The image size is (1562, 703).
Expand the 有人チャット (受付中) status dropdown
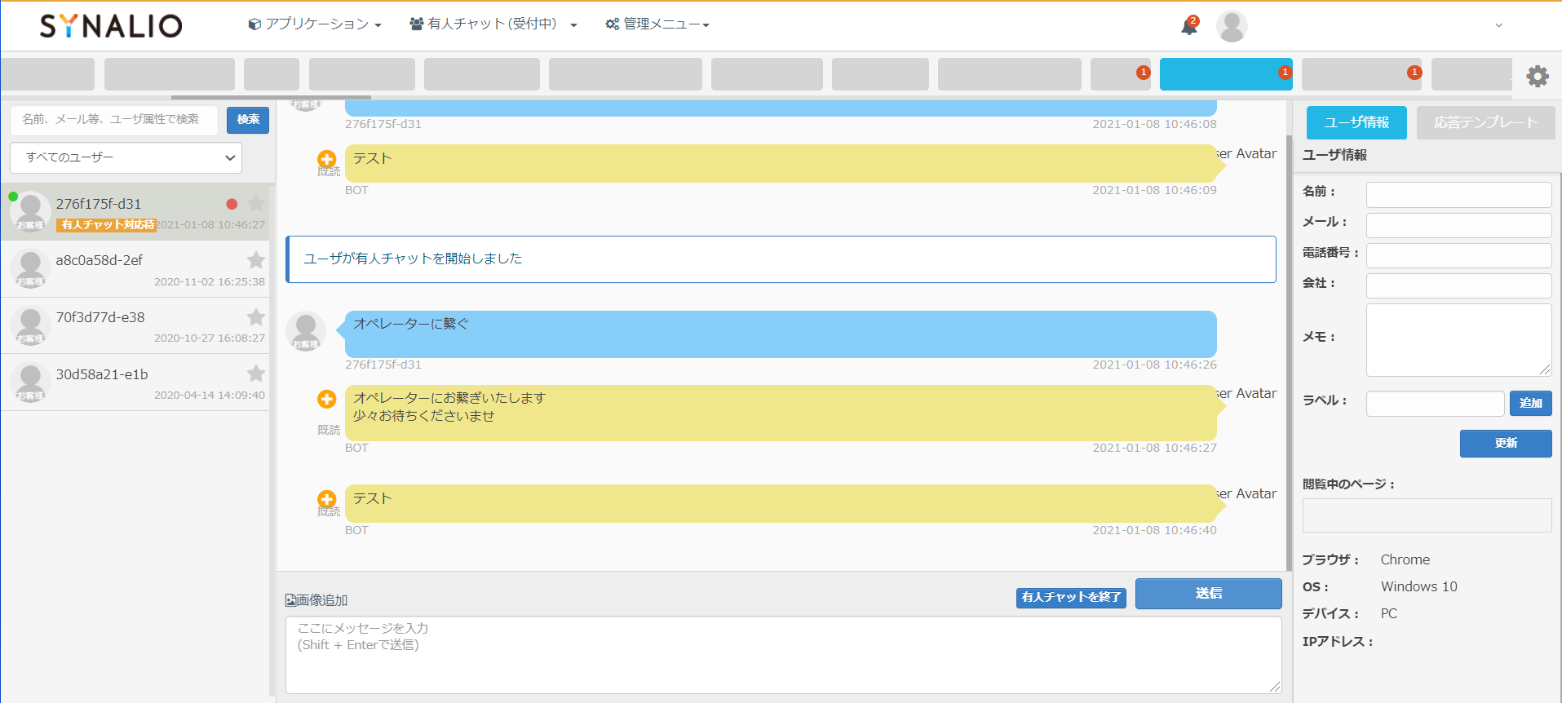click(x=493, y=24)
